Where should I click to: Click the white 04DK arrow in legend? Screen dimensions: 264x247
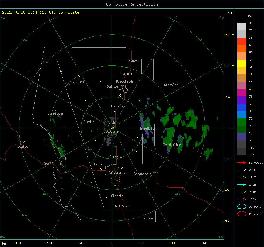[242, 170]
